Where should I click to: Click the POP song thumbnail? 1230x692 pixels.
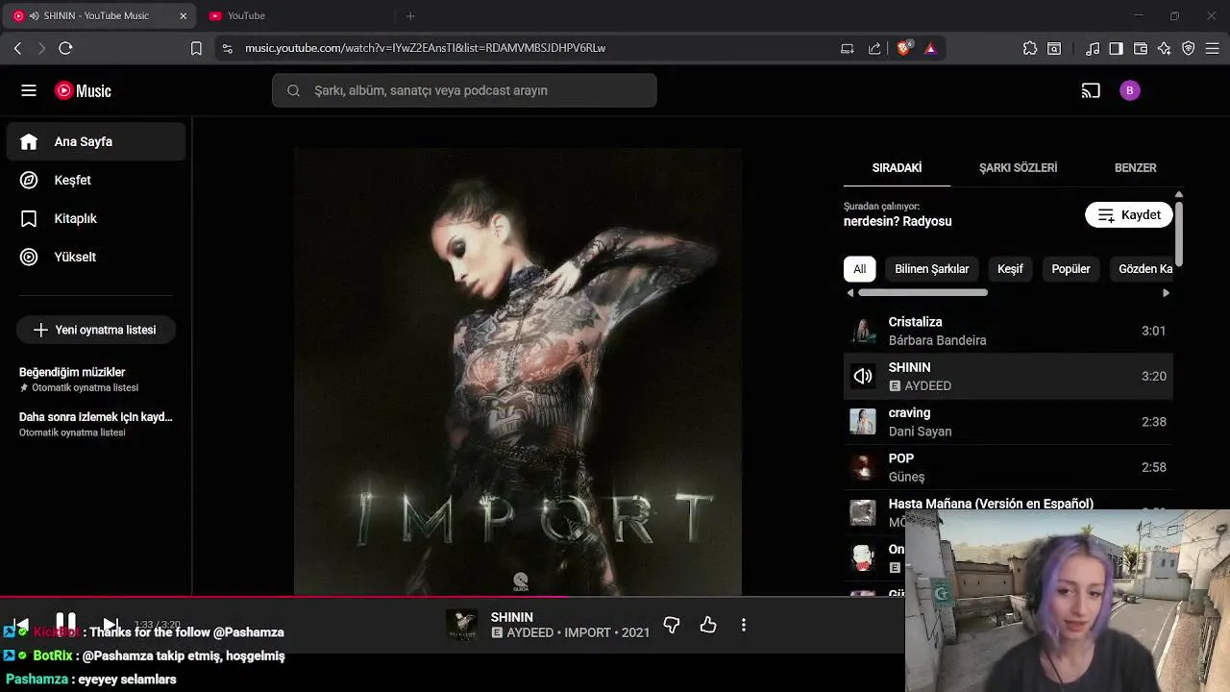pyautogui.click(x=863, y=467)
